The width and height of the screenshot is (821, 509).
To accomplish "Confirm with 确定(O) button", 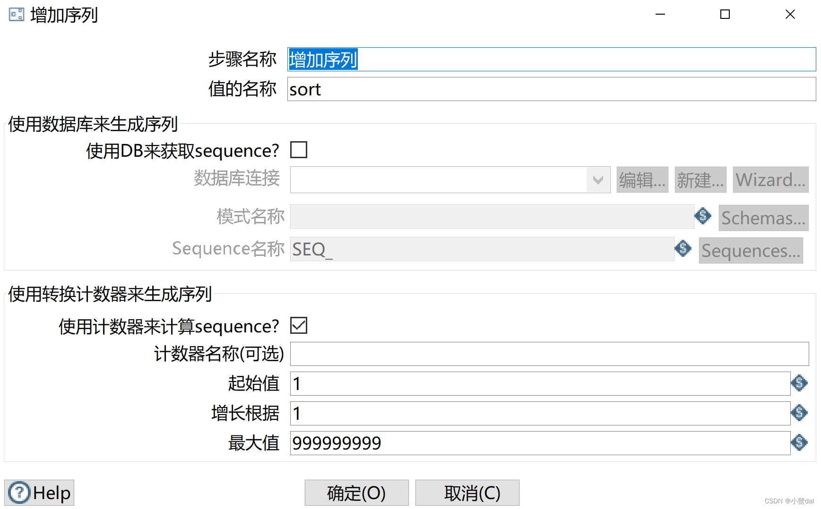I will [x=357, y=493].
